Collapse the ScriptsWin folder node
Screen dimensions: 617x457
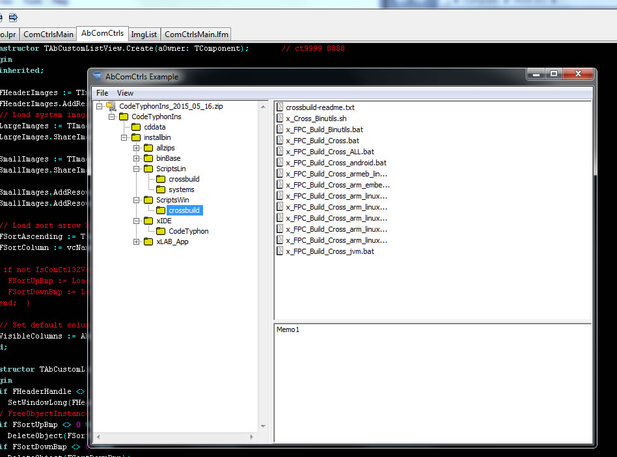point(137,200)
